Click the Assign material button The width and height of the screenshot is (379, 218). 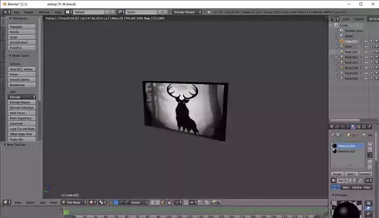coord(337,174)
